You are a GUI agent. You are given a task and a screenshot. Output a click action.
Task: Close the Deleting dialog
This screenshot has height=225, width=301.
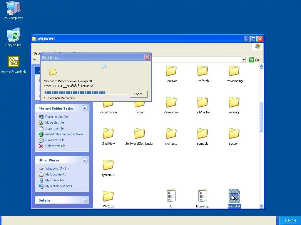(147, 57)
